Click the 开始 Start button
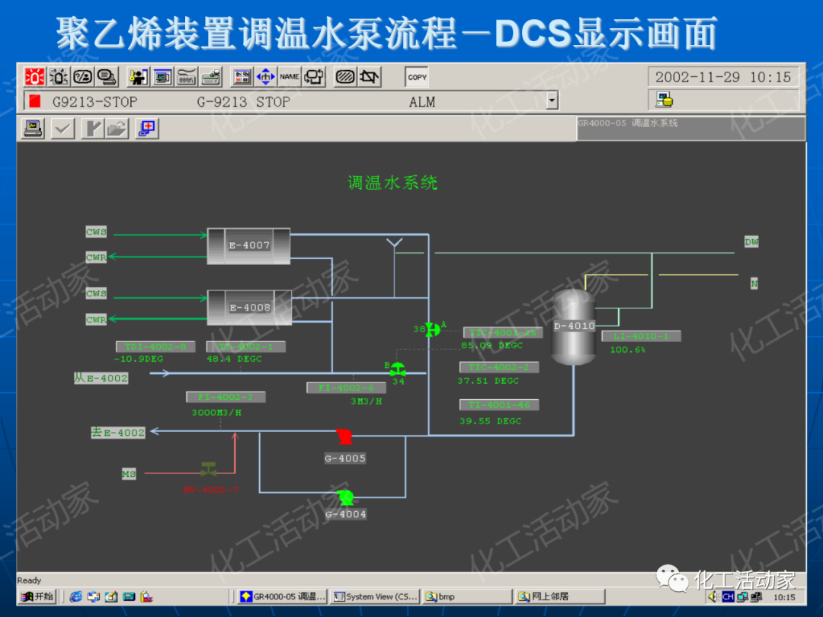This screenshot has height=617, width=823. coord(36,596)
